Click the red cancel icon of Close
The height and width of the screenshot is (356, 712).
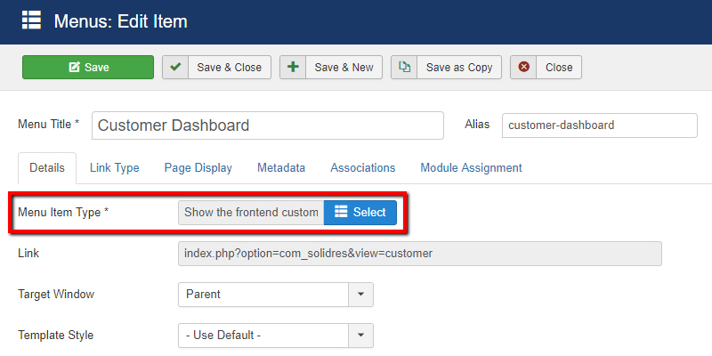(523, 68)
